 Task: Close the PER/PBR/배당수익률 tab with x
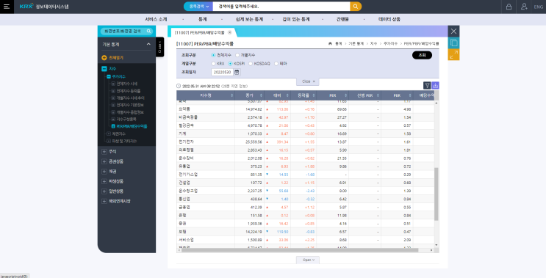(x=229, y=32)
